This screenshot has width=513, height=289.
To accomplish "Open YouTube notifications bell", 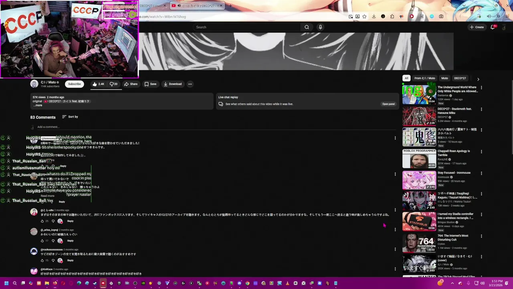I will 493,27.
